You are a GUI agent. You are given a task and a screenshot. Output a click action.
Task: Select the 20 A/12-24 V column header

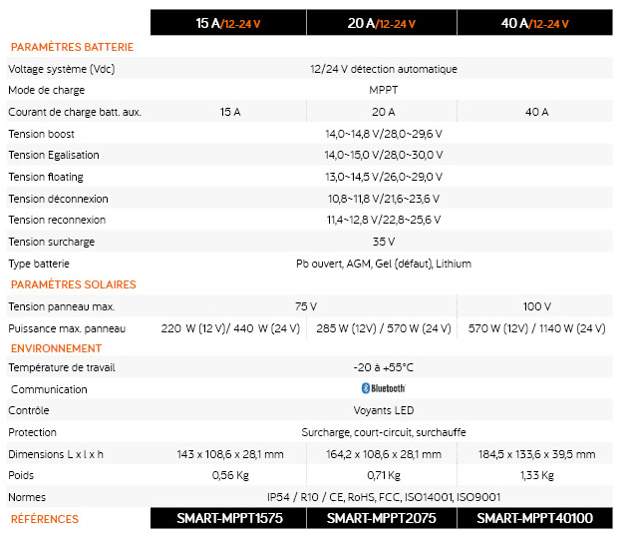click(x=383, y=23)
